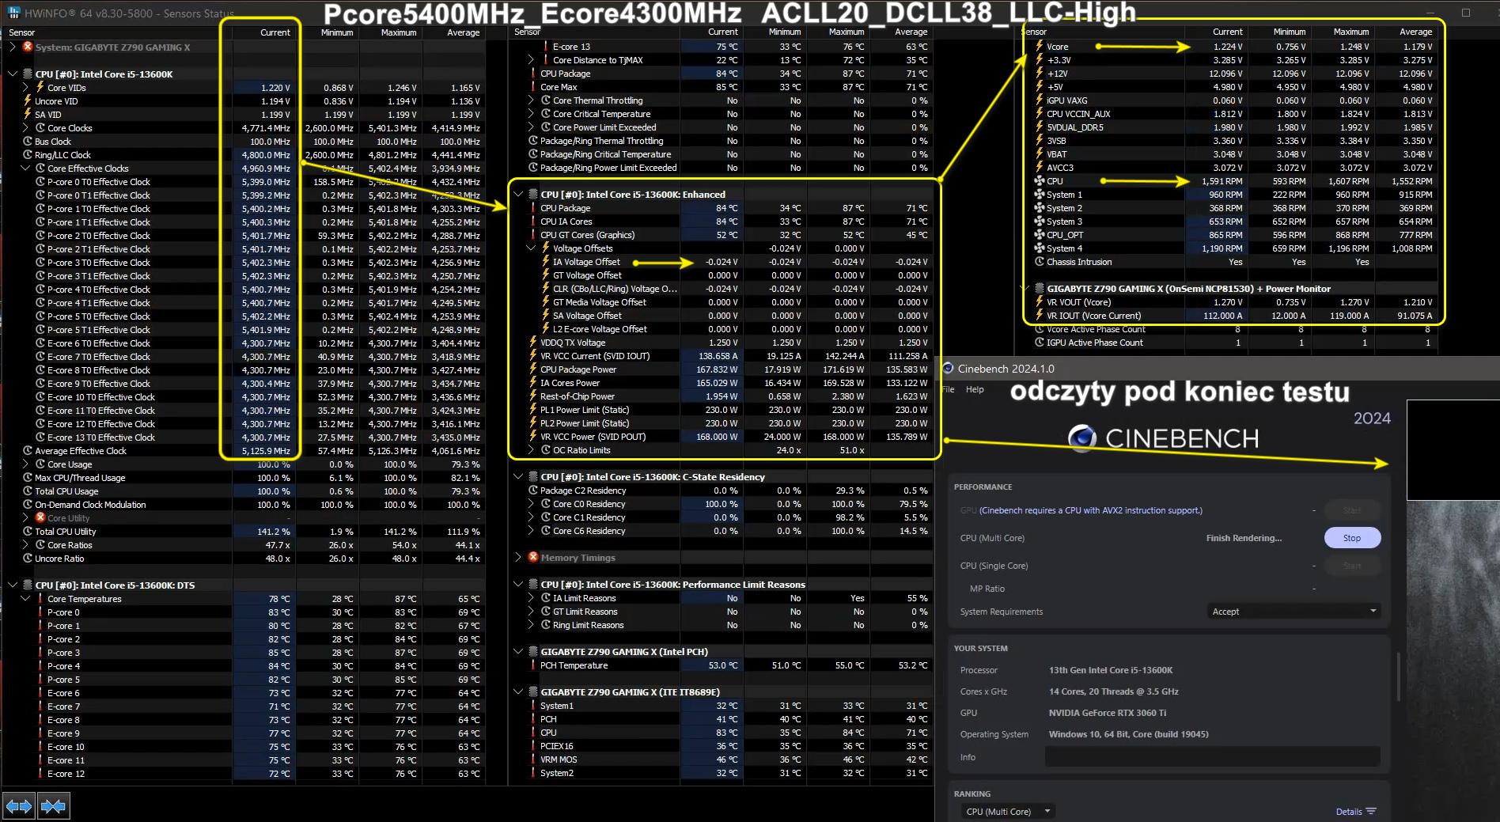This screenshot has height=822, width=1500.
Task: Open the Cinebench File menu
Action: click(949, 389)
